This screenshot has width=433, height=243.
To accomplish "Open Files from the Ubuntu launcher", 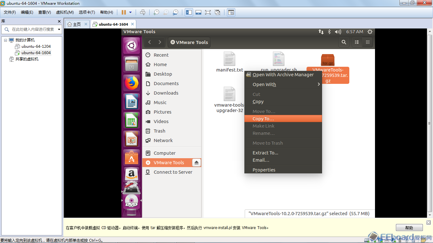I will pos(132,65).
